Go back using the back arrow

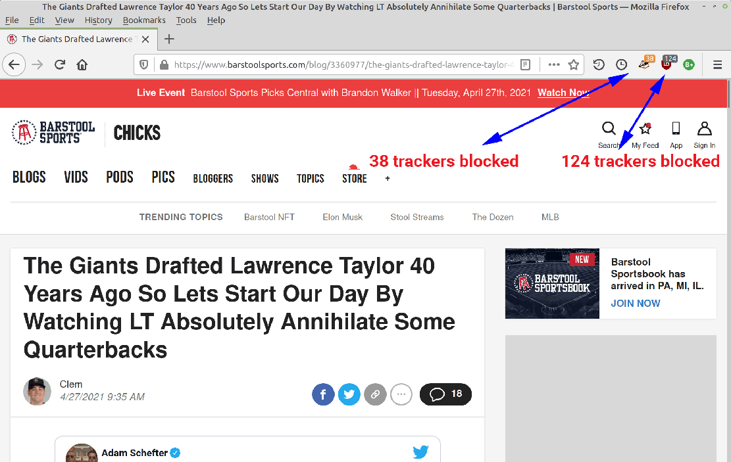[x=14, y=65]
